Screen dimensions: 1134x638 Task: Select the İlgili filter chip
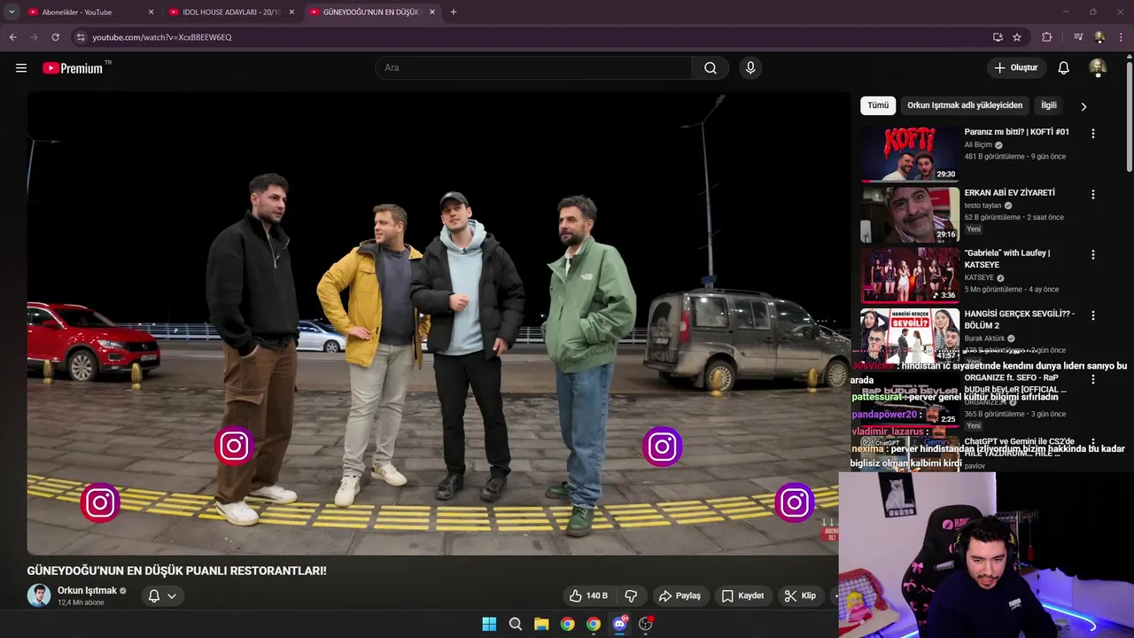pos(1049,105)
